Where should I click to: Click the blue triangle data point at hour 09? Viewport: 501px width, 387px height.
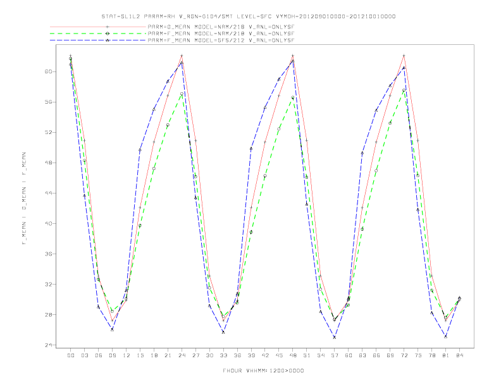[x=112, y=329]
